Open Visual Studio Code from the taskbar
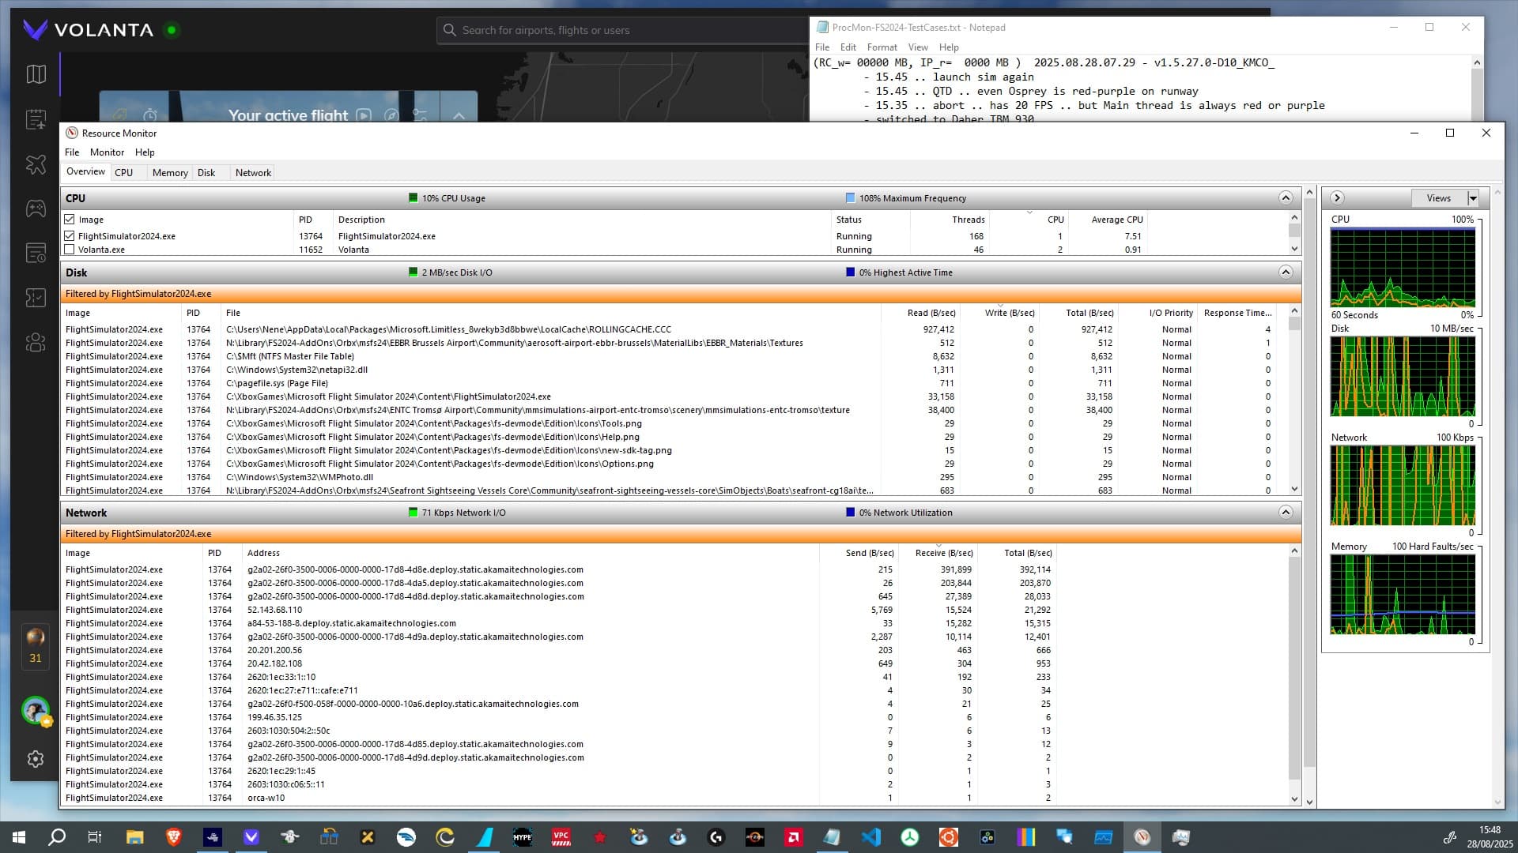The image size is (1518, 853). [871, 837]
